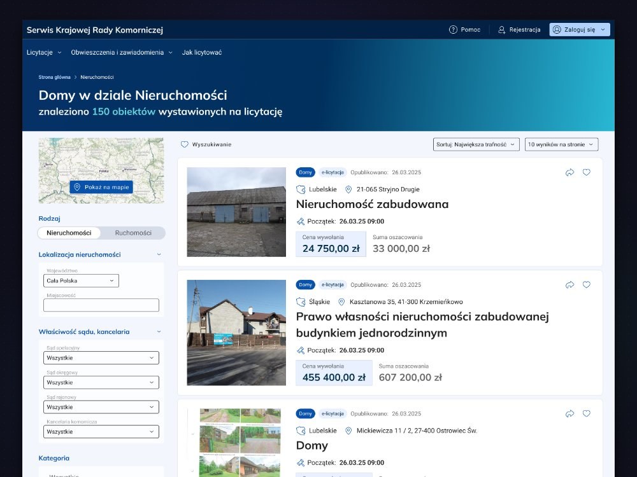Share the Nieruchomość zabudowana listing

(570, 172)
